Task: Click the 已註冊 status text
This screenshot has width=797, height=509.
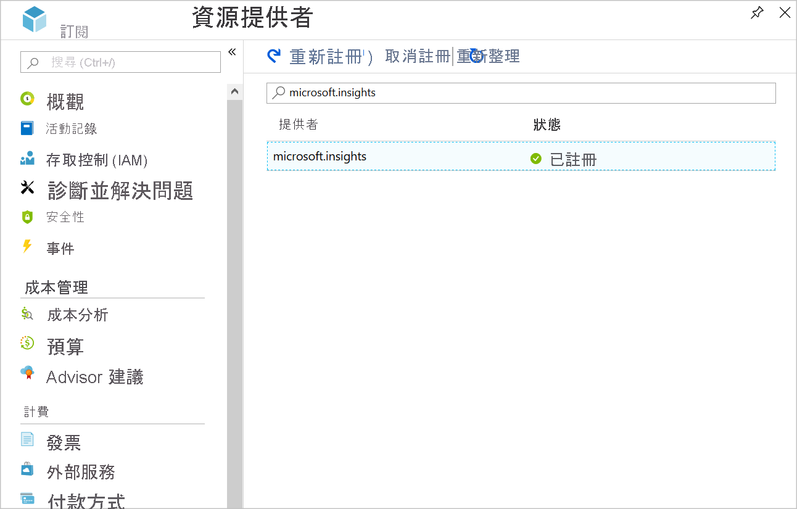Action: tap(573, 160)
